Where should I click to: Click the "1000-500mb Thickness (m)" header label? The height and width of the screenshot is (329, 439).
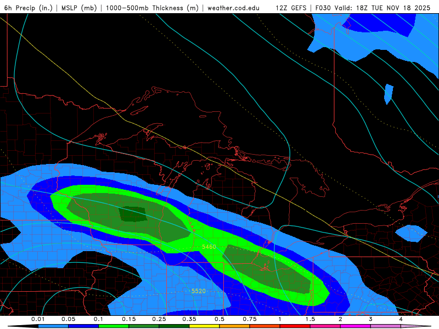152,8
